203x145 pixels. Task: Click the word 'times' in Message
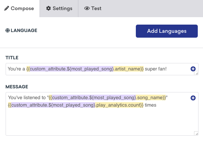[150, 105]
